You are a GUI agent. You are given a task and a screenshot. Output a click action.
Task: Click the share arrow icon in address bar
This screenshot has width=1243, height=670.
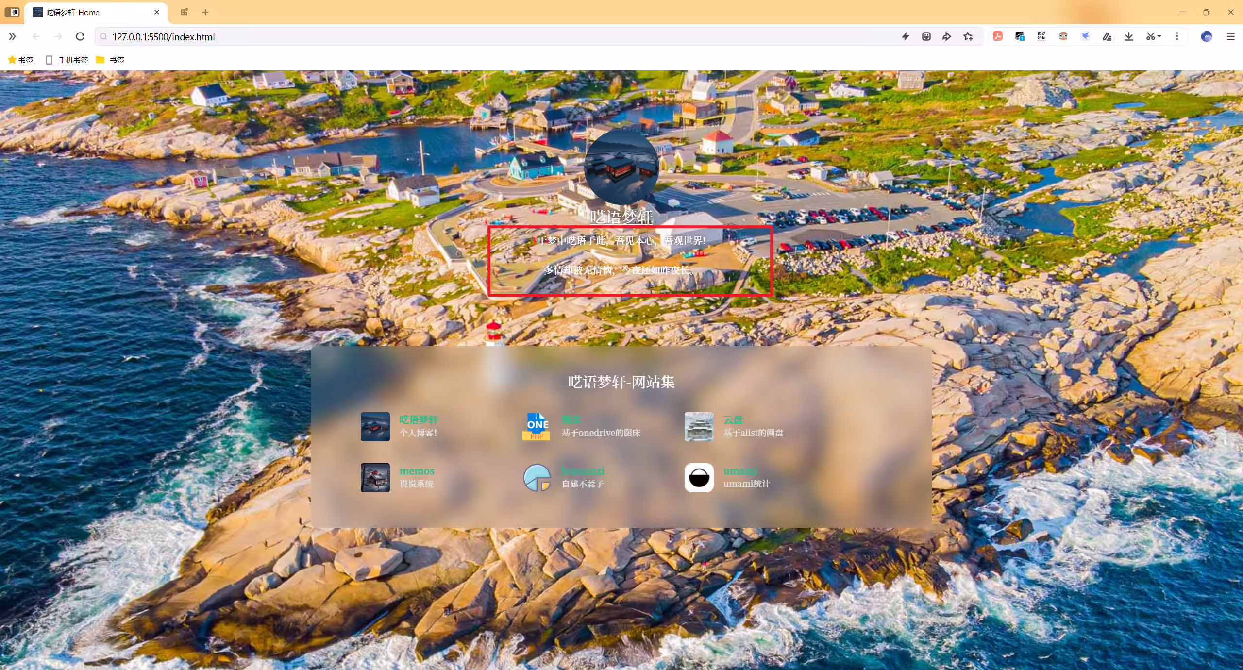[947, 36]
